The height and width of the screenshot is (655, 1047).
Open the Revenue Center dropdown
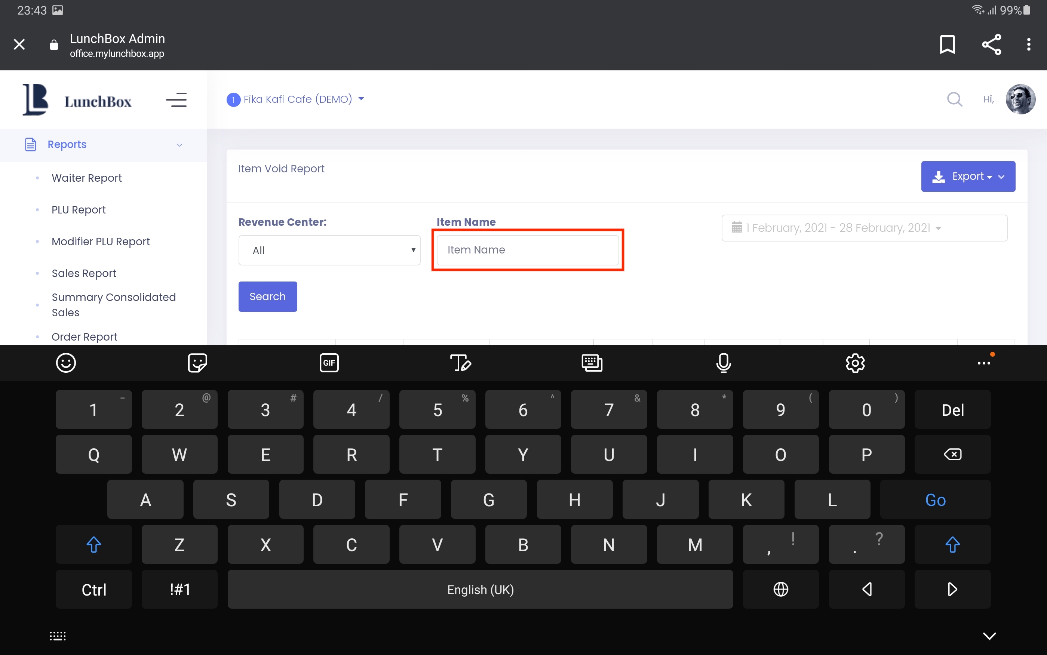(329, 250)
